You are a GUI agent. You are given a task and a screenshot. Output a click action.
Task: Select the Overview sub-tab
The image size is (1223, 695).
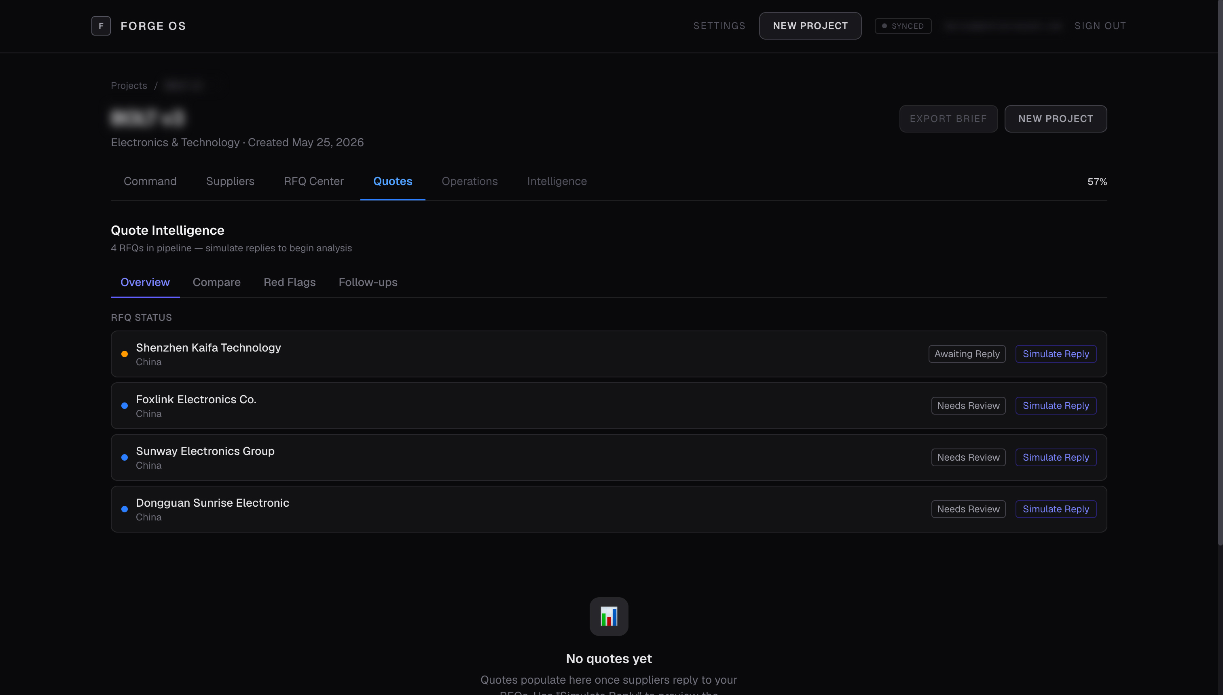coord(145,282)
